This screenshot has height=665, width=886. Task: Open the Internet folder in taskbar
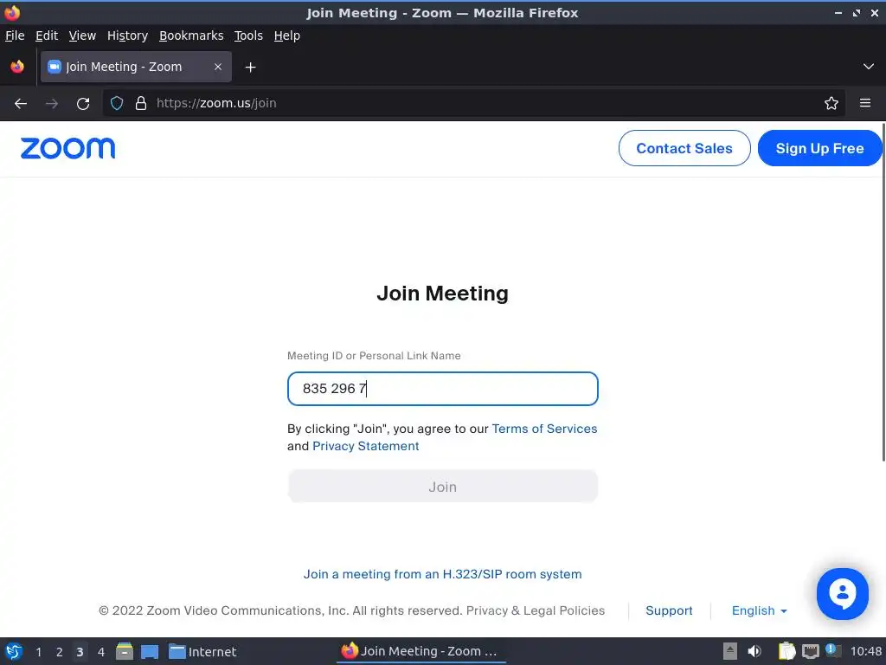(x=202, y=651)
